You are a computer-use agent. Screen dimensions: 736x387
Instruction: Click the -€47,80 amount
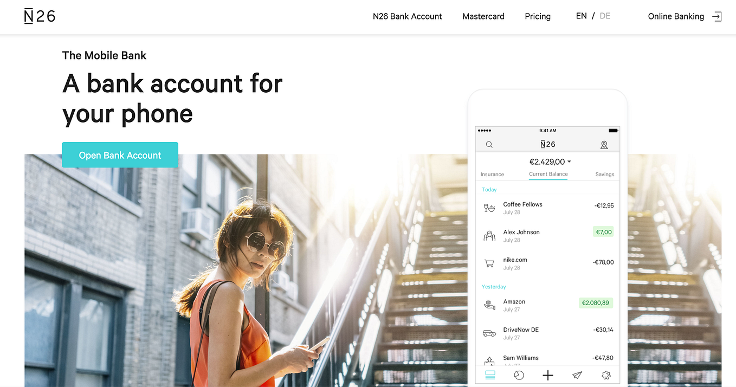tap(603, 358)
